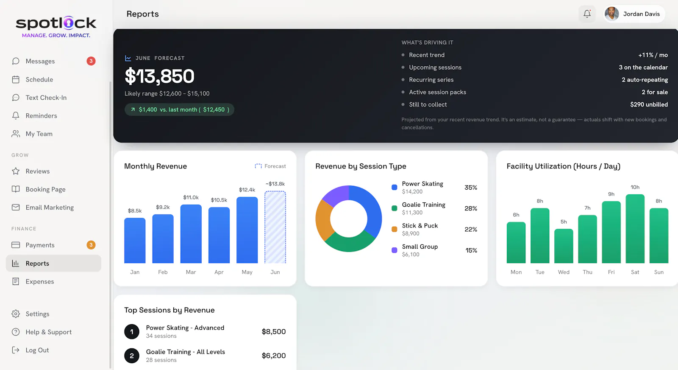The height and width of the screenshot is (370, 678).
Task: Select the May revenue bar
Action: 247,230
